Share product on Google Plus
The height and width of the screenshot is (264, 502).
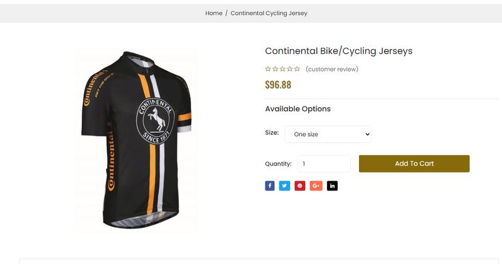click(316, 186)
